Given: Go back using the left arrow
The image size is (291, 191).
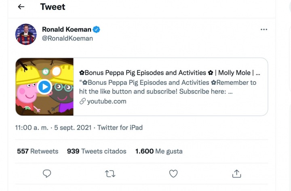Looking at the screenshot, I should (21, 7).
